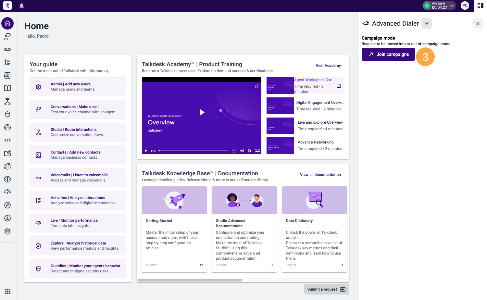The width and height of the screenshot is (487, 300).
Task: Open the Getting Started documentation card
Action: point(174,229)
